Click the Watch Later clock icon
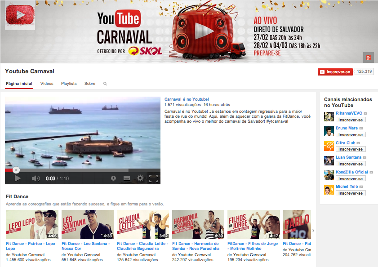Image resolution: width=378 pixels, height=267 pixels. pos(113,178)
